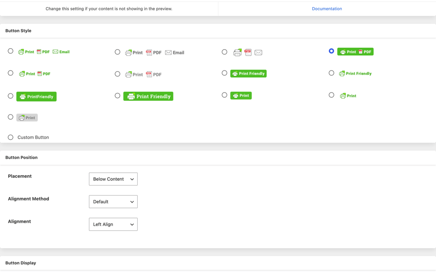Select the green Print PDF Email text style radio
The width and height of the screenshot is (436, 272).
[x=11, y=51]
